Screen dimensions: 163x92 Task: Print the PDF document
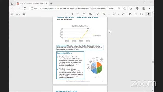[x=130, y=14]
